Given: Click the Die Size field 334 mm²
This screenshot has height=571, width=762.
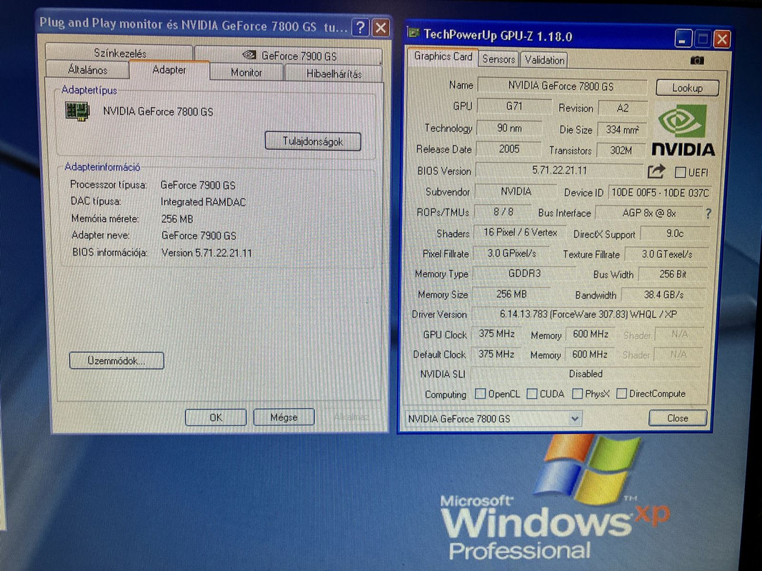Looking at the screenshot, I should [622, 130].
